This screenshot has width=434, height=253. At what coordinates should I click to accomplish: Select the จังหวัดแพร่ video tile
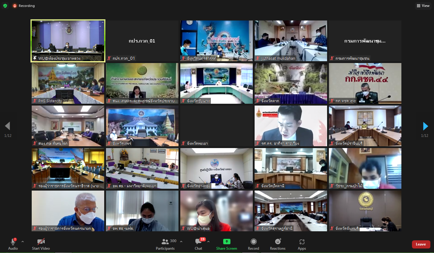pos(142,126)
